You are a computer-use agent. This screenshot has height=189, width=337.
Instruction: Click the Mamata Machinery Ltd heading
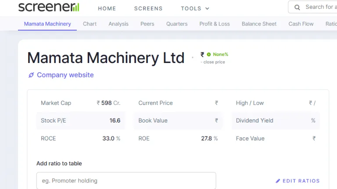pyautogui.click(x=106, y=58)
